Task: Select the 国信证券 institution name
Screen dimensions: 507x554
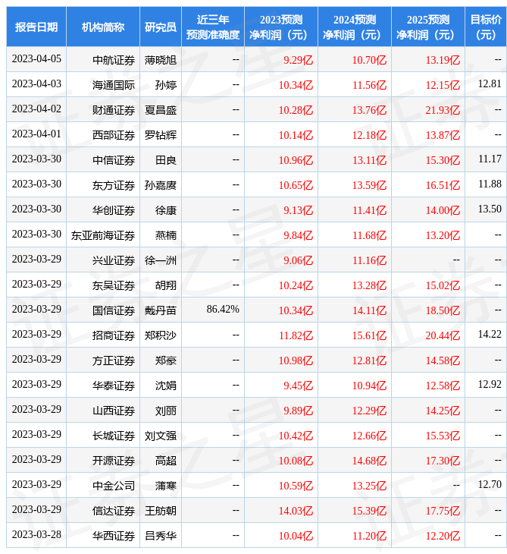Action: (x=114, y=310)
